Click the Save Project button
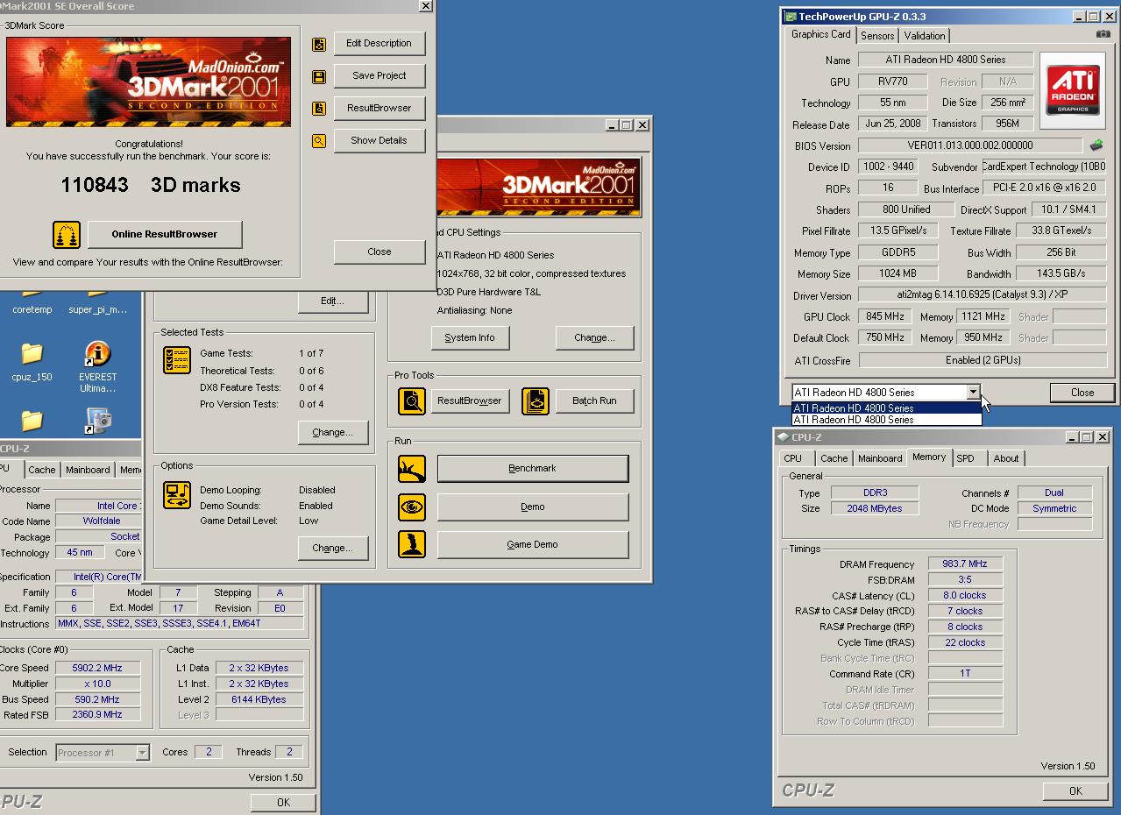 coord(379,76)
